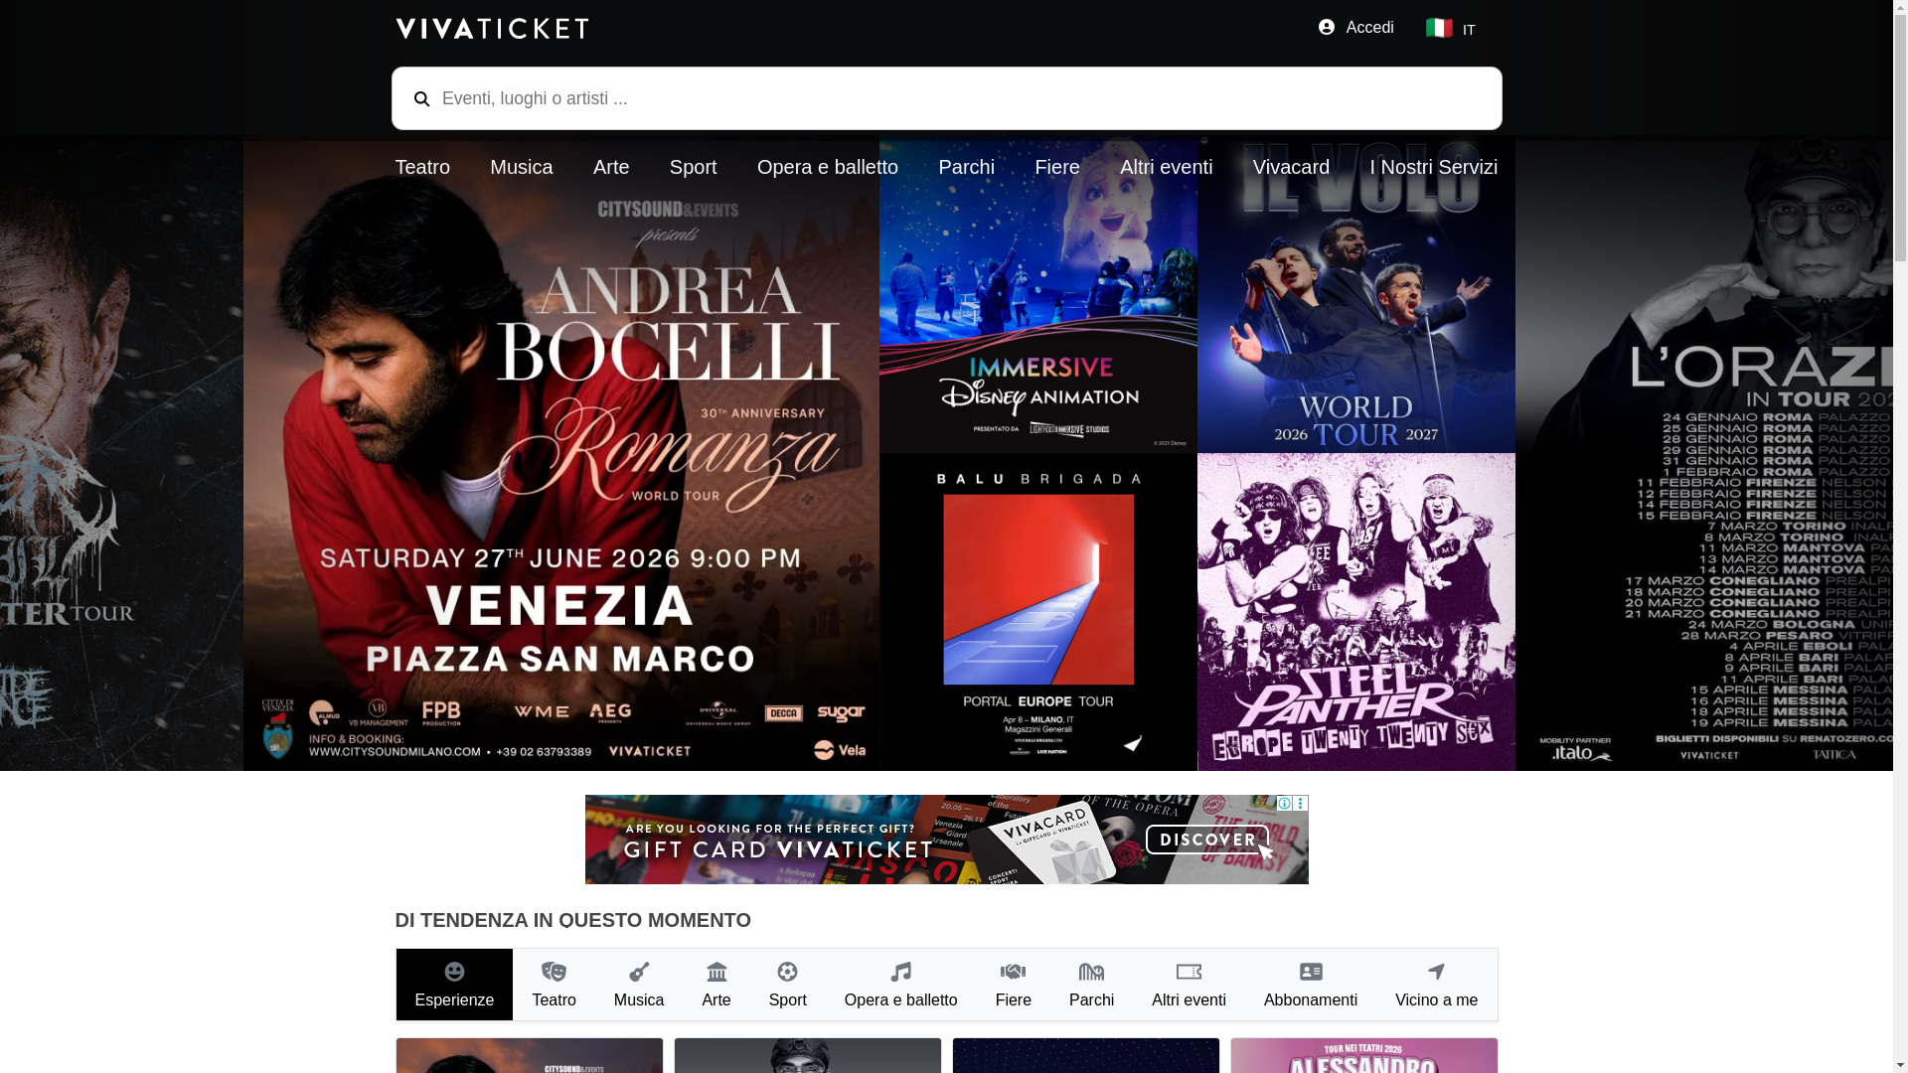Select the Esperienze smiley icon tab
Screen dimensions: 1908x1073
click(454, 985)
